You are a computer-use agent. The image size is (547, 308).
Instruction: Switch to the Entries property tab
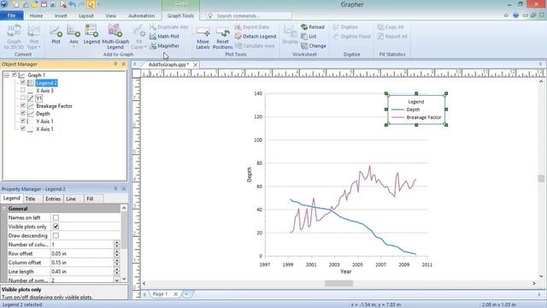(x=53, y=198)
